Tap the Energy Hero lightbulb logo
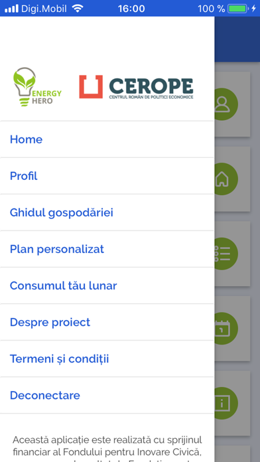Viewport: 260px width, 462px height. click(37, 86)
